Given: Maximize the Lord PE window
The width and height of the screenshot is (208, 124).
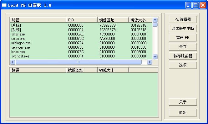Looking at the screenshot, I should click(195, 5).
